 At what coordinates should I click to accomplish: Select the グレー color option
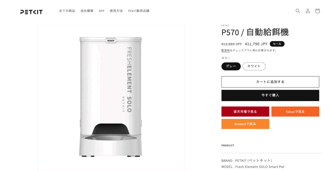(231, 66)
